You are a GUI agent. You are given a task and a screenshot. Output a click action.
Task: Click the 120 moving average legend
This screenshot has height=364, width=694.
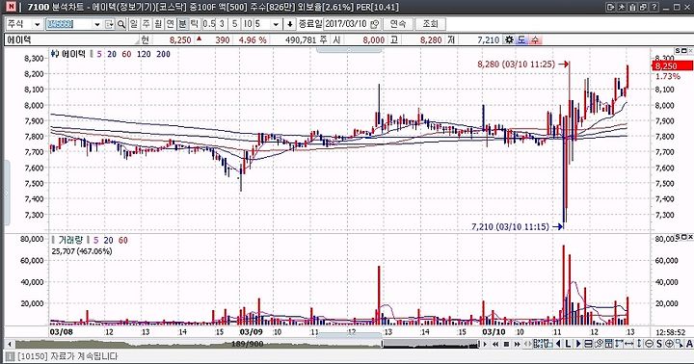pos(144,54)
